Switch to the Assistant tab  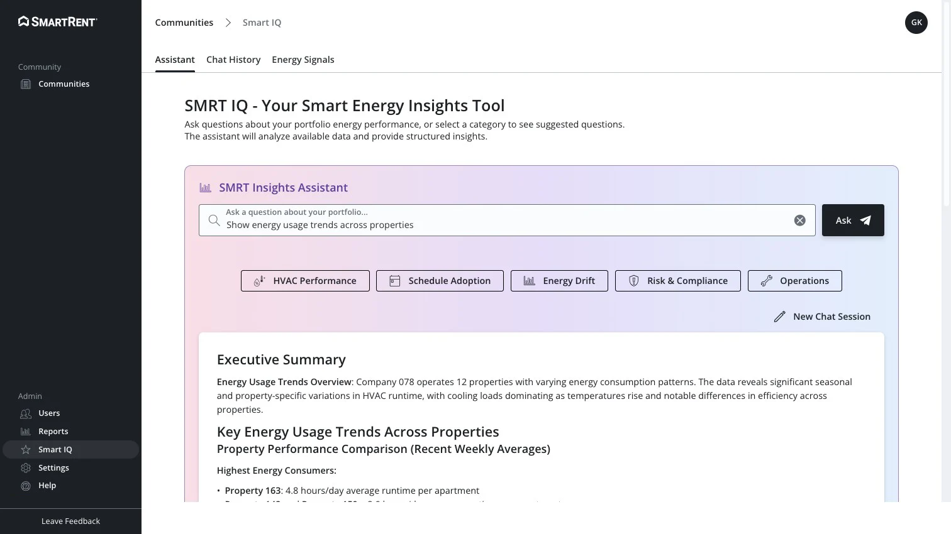(175, 60)
